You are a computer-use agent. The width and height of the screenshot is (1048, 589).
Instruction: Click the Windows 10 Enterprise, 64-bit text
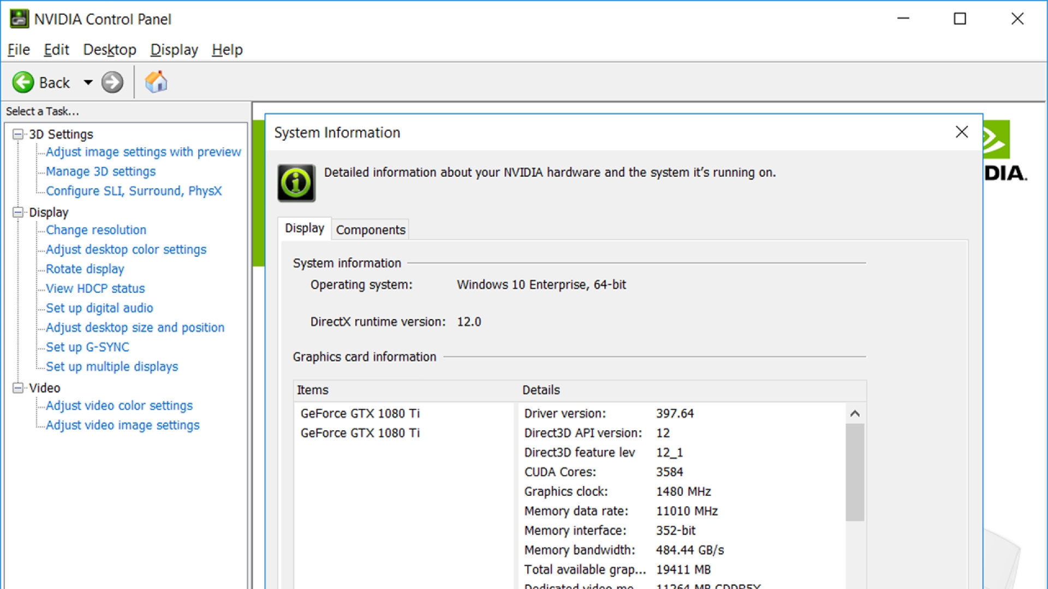[541, 285]
